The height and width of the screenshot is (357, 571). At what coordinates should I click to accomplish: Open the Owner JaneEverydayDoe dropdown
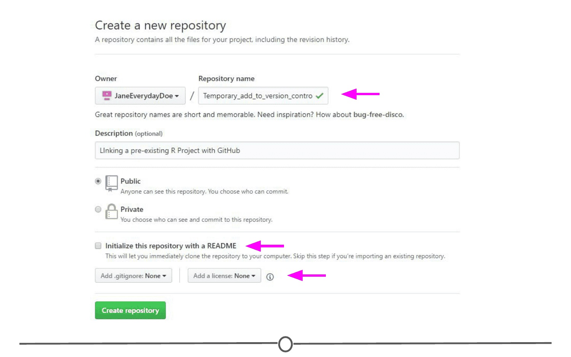140,96
